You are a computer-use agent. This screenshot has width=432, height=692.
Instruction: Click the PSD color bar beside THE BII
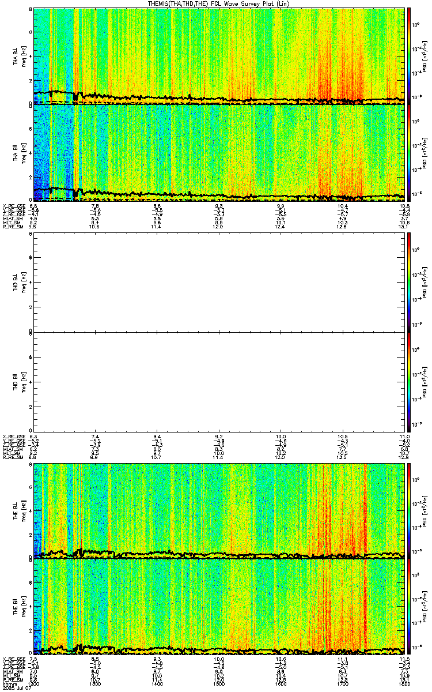pyautogui.click(x=409, y=607)
